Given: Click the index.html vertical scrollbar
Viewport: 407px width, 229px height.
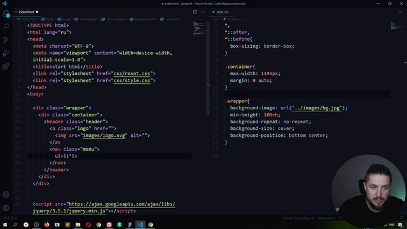Looking at the screenshot, I should pos(208,69).
